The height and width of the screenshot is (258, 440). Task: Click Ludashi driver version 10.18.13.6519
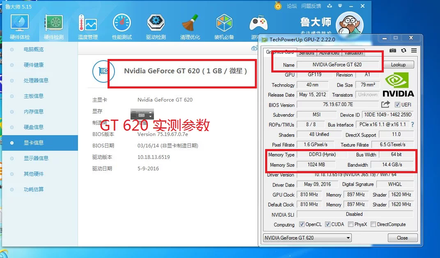tap(154, 157)
